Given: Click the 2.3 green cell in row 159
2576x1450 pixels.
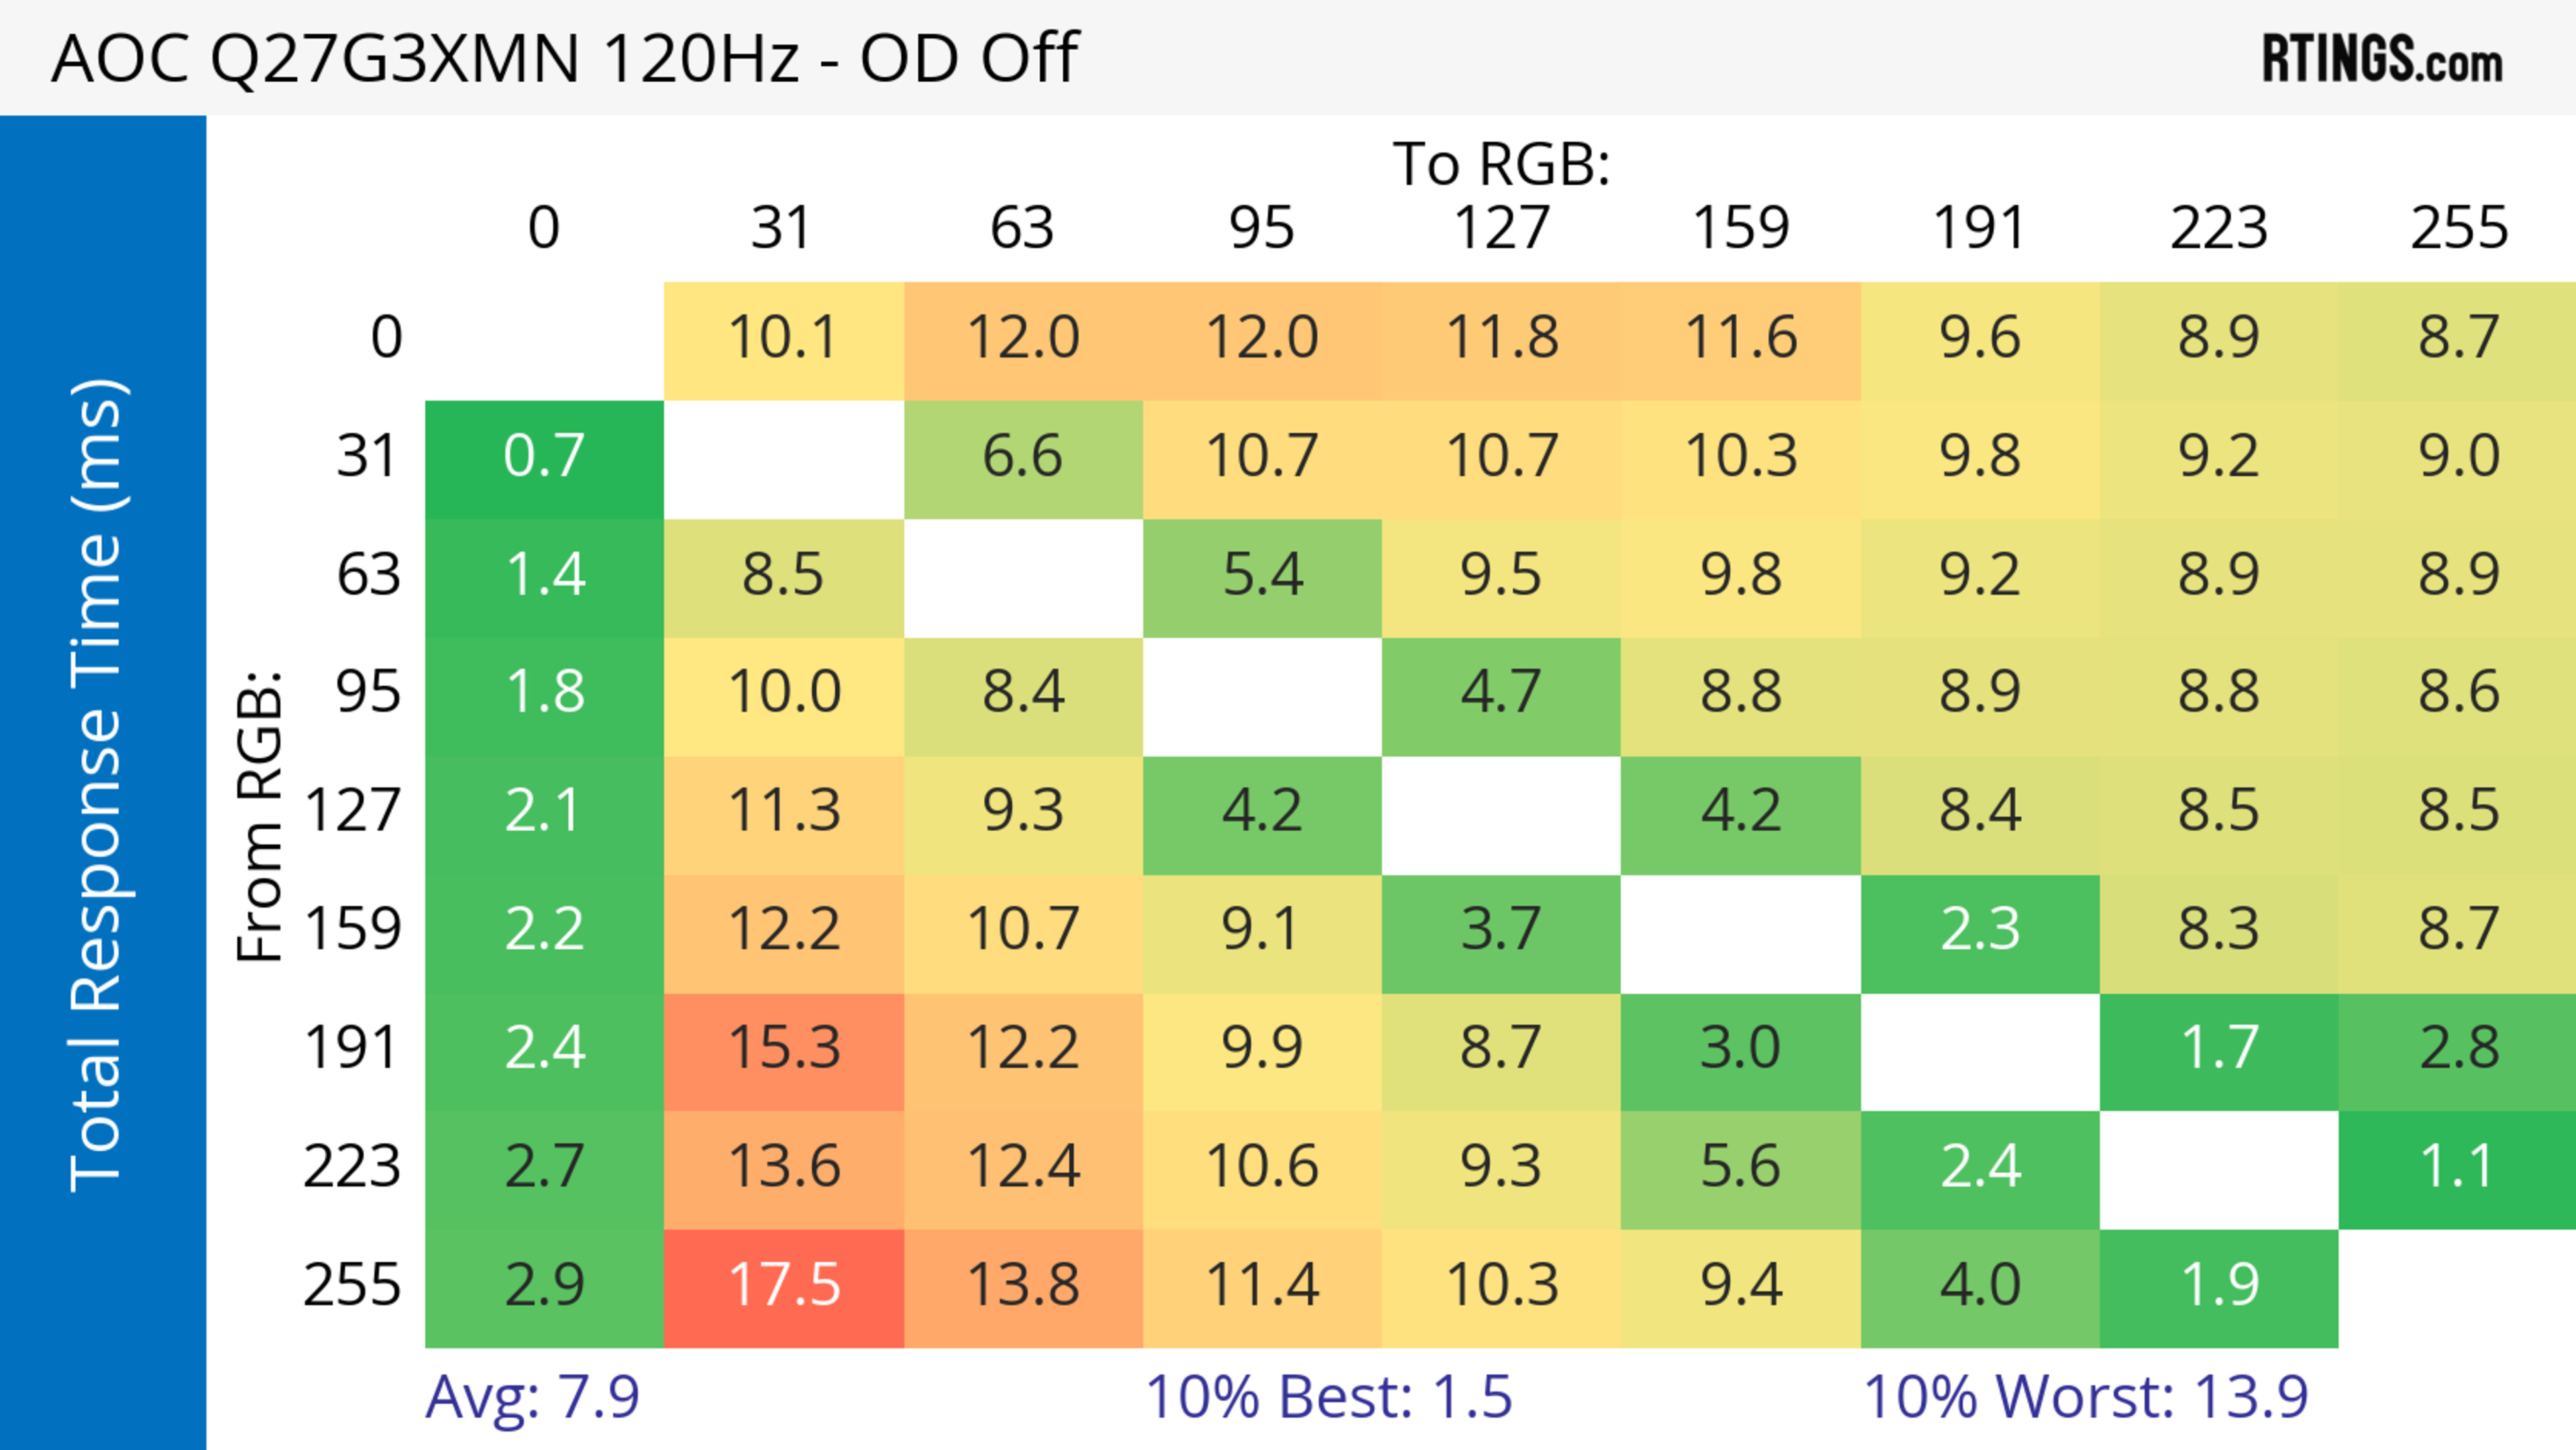Looking at the screenshot, I should point(1980,933).
